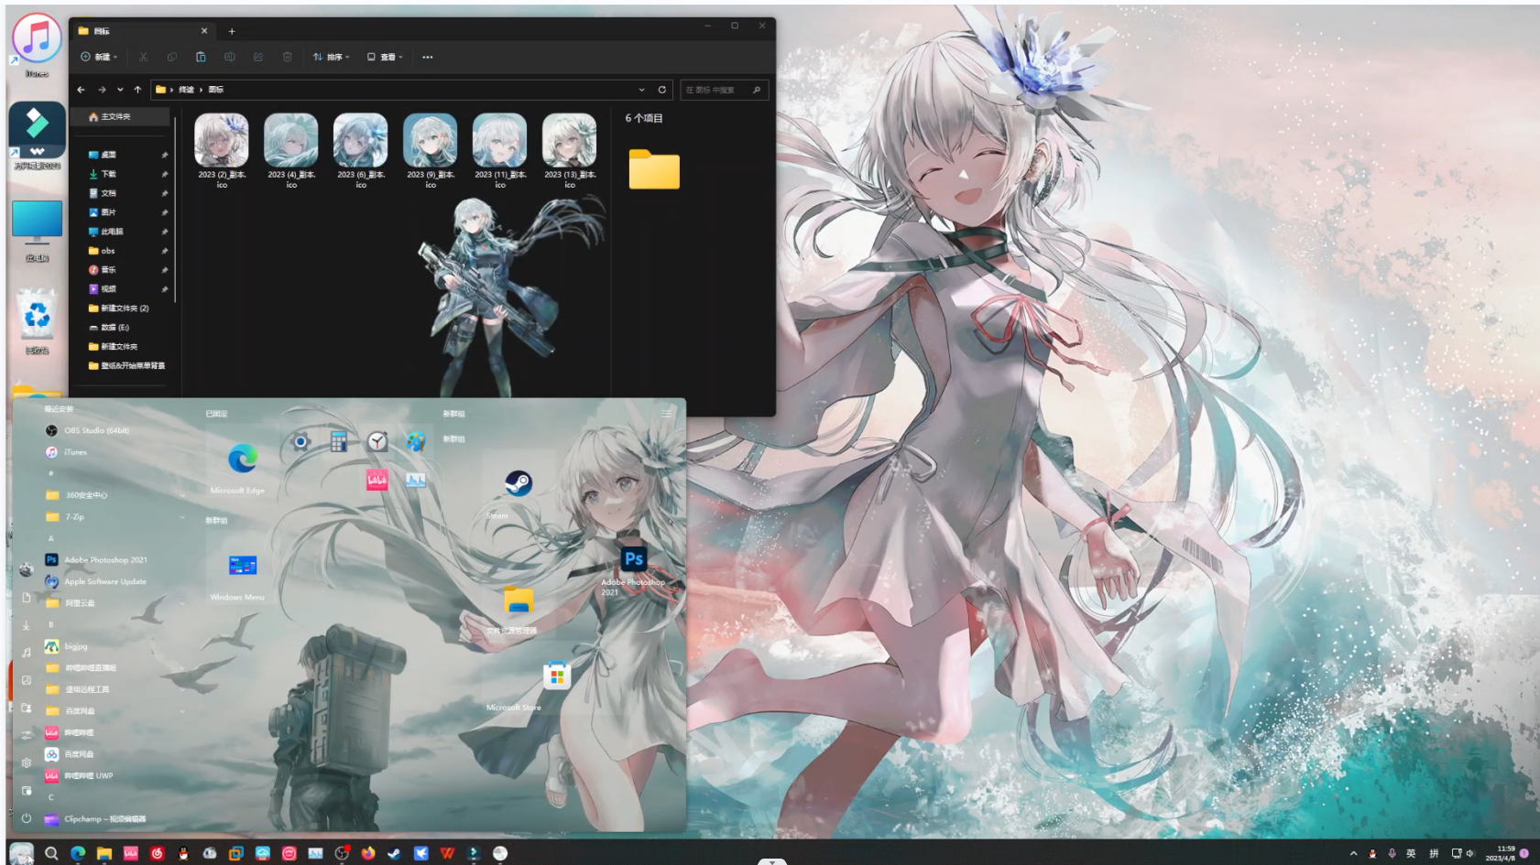Click the power icon in Start menu

27,818
